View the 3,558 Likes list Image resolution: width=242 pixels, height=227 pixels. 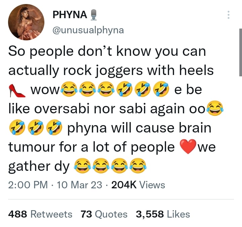(x=163, y=214)
